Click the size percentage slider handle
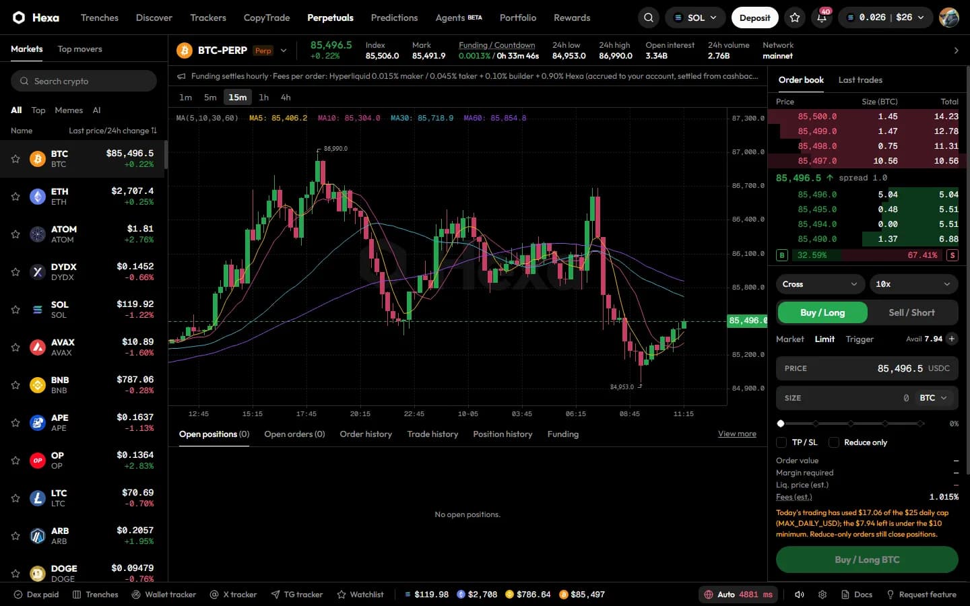Viewport: 970px width, 606px height. tap(781, 424)
